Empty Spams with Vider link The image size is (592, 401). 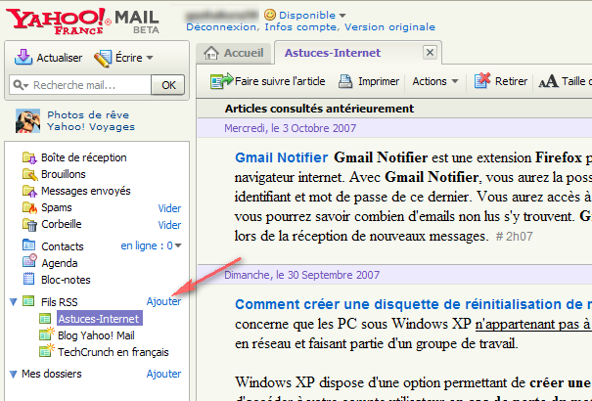(169, 208)
